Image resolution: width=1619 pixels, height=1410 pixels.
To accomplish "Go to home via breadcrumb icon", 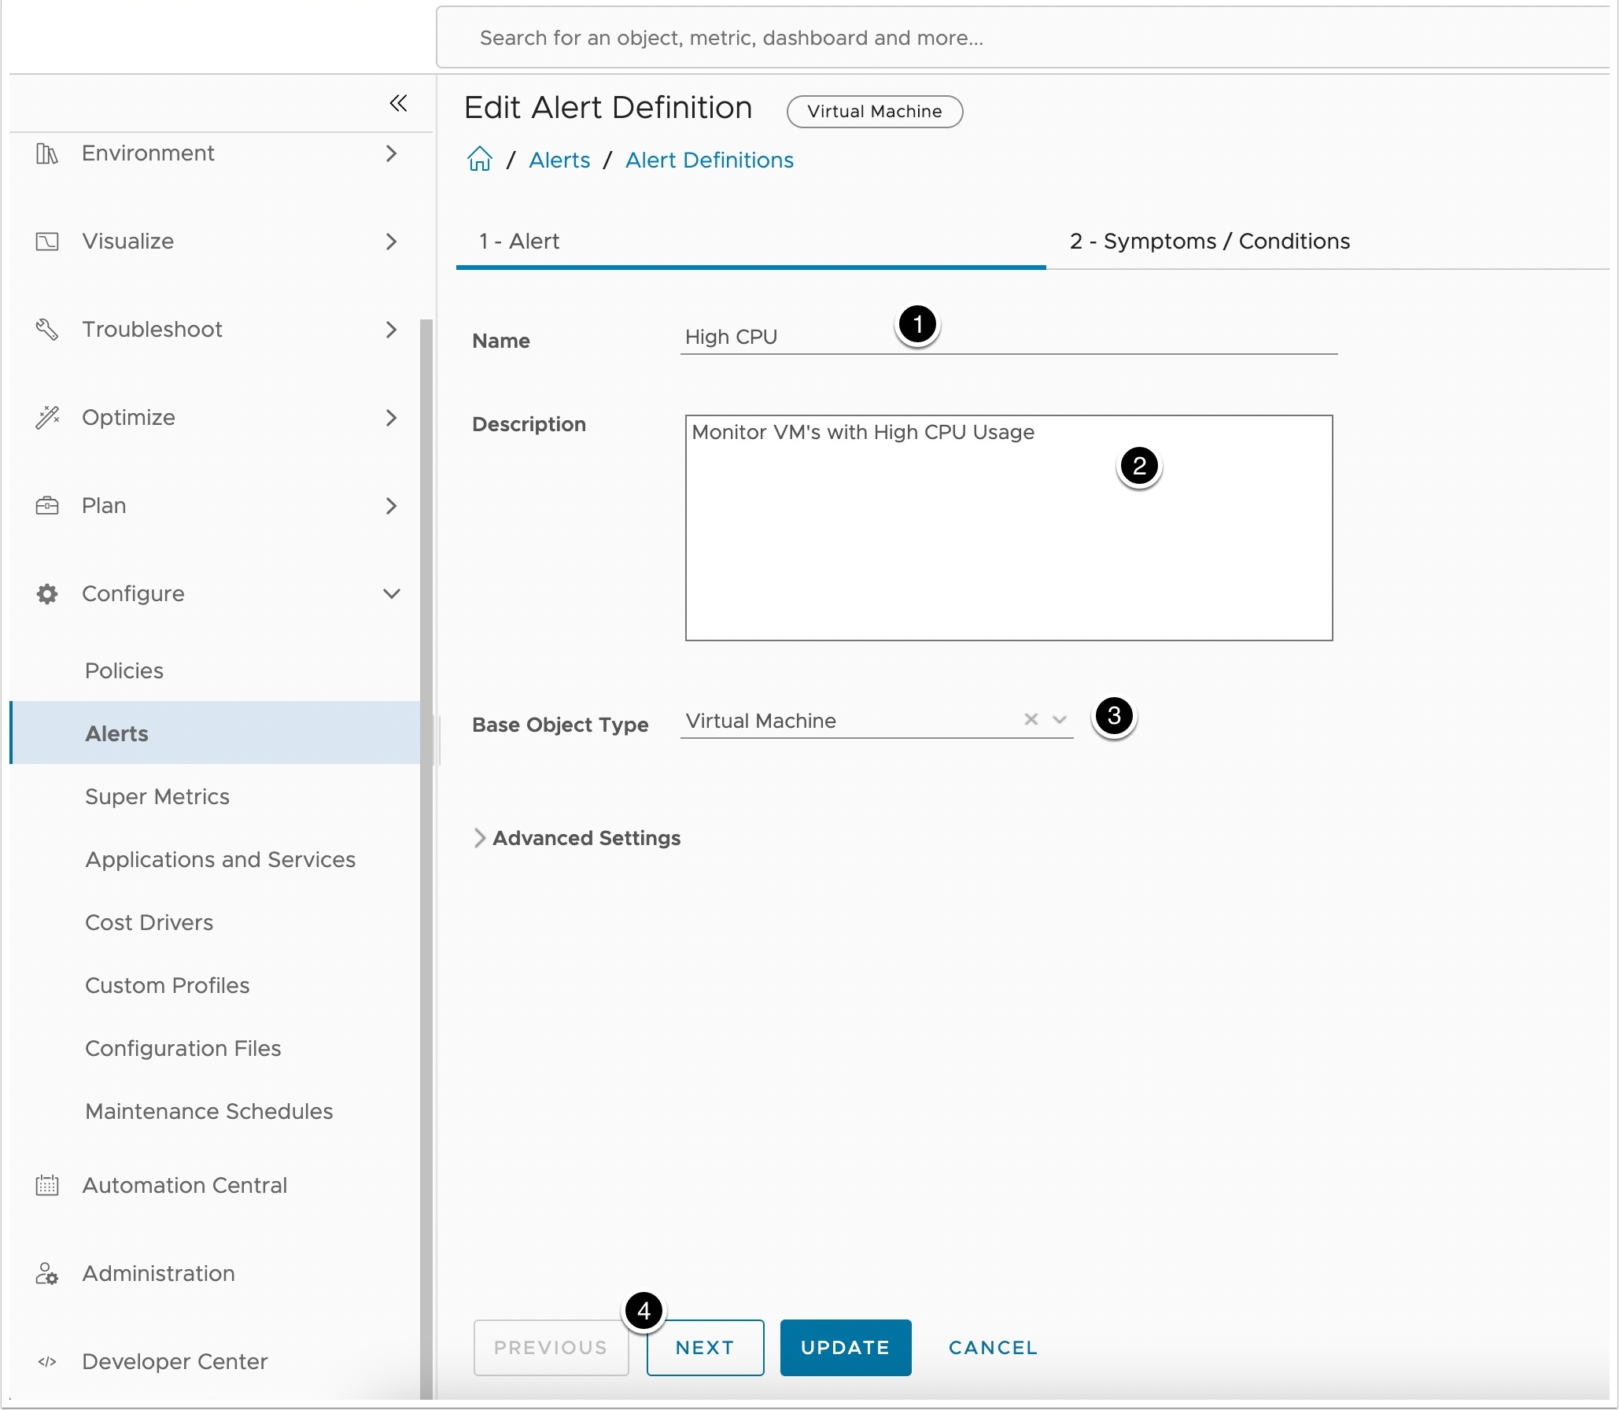I will point(480,160).
